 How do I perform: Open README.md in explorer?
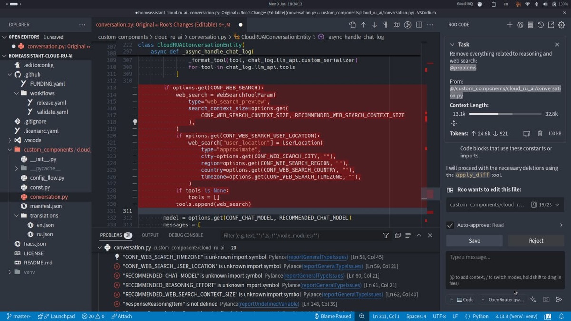[38, 263]
